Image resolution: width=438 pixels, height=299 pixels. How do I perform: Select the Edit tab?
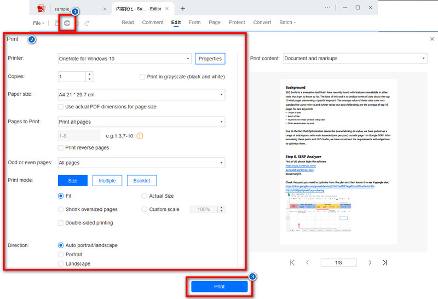pyautogui.click(x=176, y=22)
